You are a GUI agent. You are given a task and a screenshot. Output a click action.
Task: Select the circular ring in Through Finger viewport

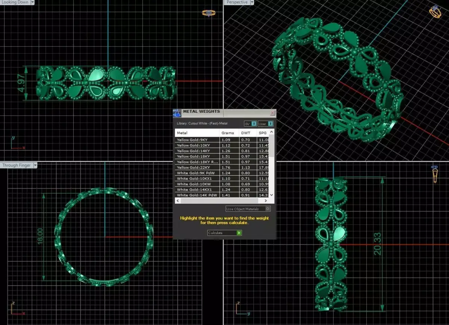(105, 237)
